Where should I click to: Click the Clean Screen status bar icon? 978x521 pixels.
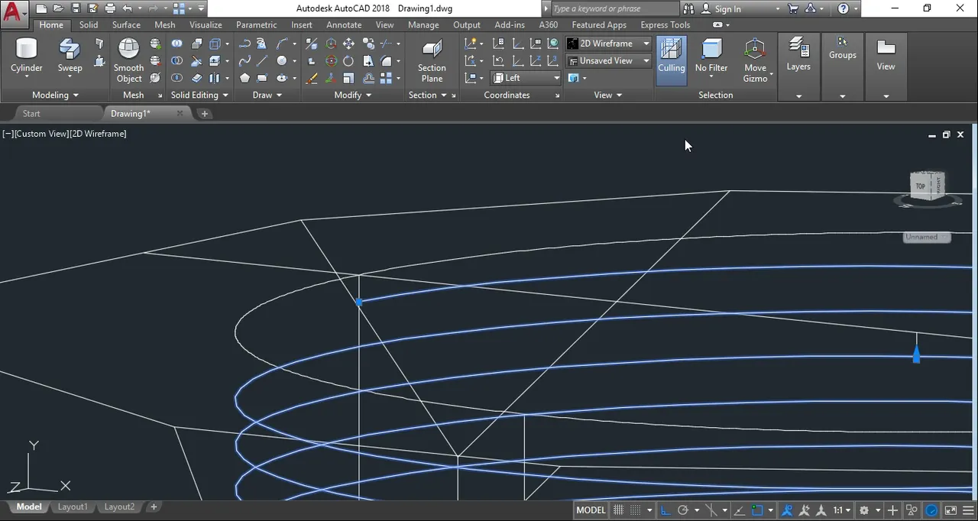(x=950, y=510)
